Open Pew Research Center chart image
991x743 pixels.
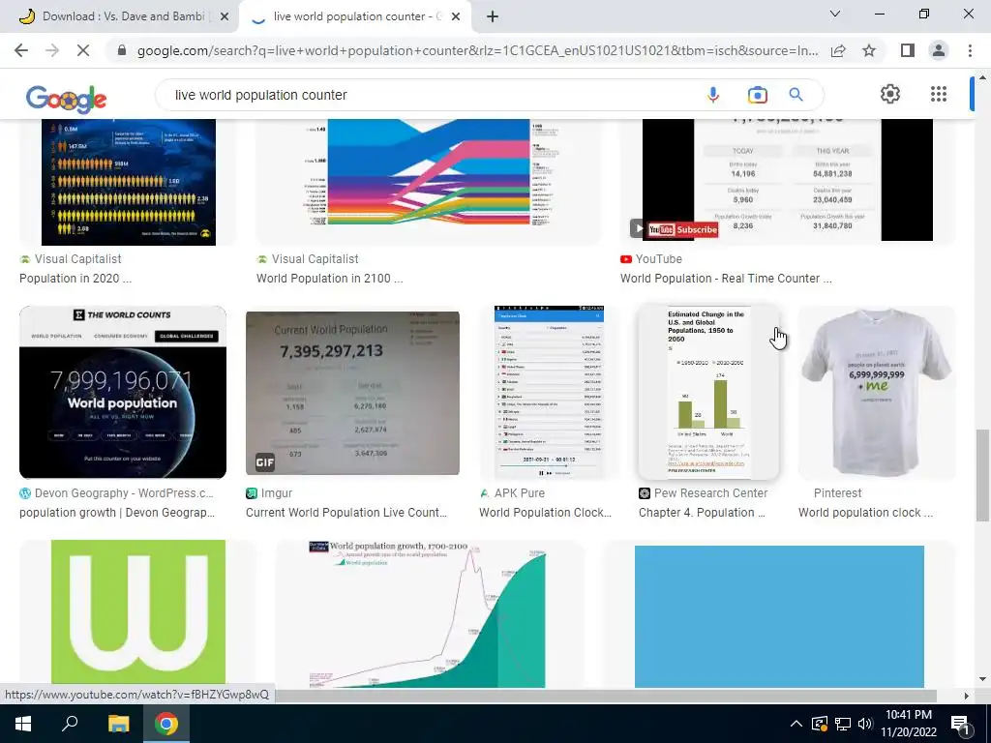(x=709, y=392)
